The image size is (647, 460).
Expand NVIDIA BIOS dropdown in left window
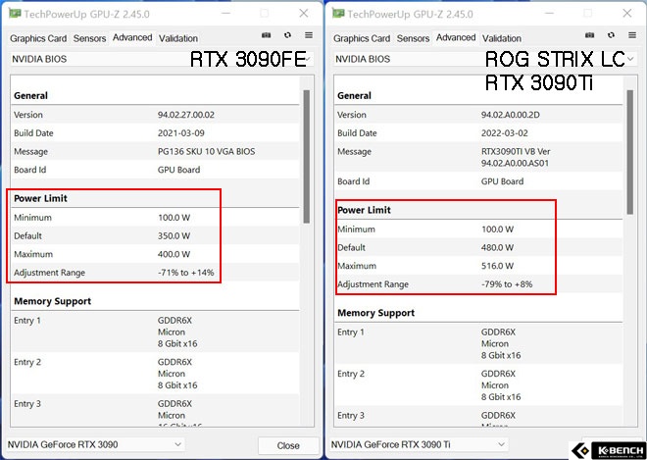pos(162,59)
